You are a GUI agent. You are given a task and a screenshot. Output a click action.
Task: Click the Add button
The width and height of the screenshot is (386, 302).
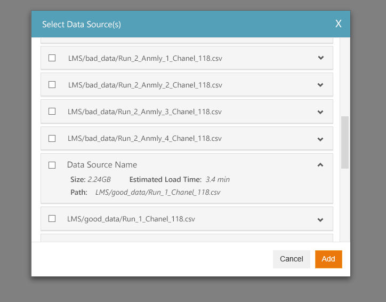[328, 259]
